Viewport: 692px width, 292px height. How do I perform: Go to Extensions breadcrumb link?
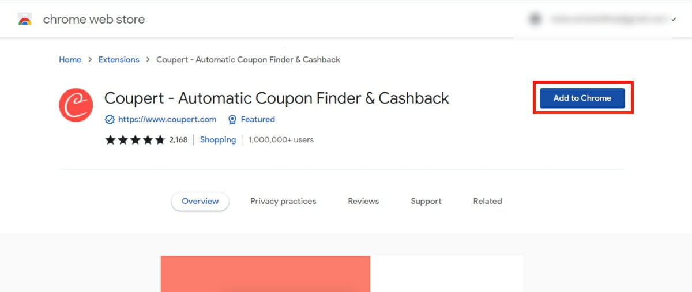119,60
